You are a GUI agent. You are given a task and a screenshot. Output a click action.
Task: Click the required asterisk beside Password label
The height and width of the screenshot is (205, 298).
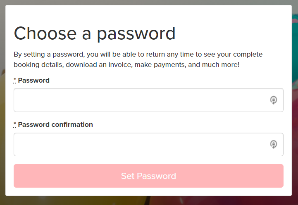14,80
